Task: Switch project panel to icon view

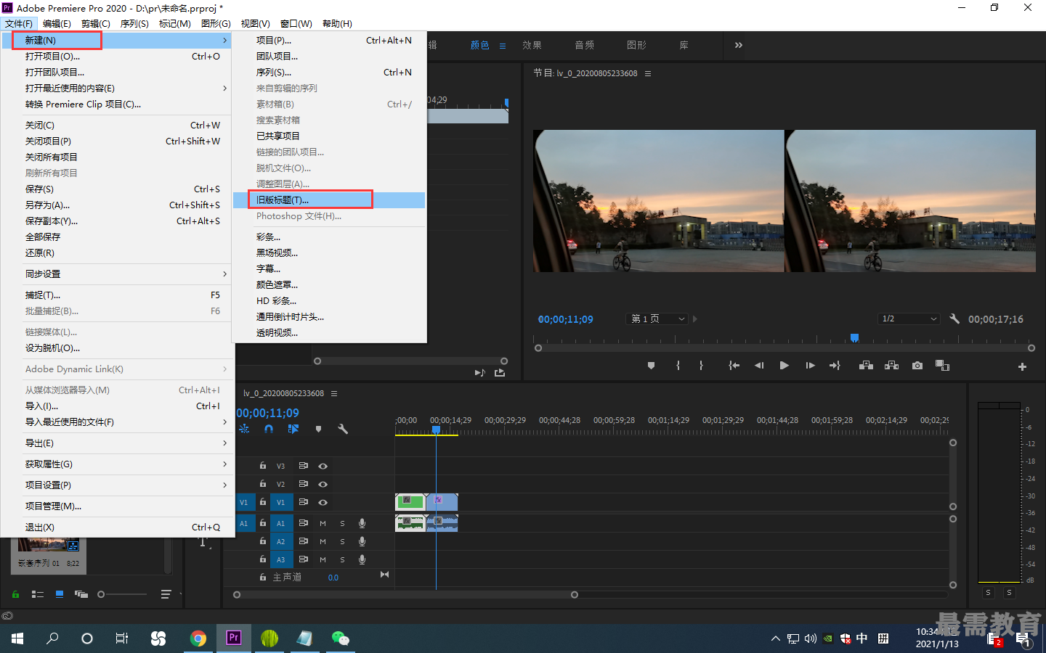Action: coord(60,594)
